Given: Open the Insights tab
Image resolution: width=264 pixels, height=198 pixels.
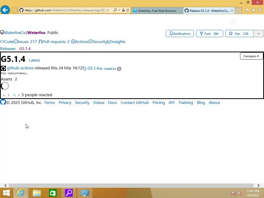Looking at the screenshot, I should click(x=116, y=42).
